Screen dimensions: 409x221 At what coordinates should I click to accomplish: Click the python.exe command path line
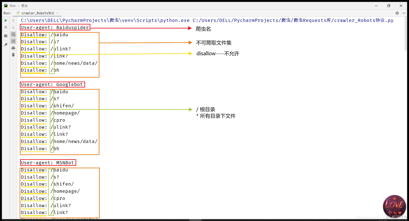pyautogui.click(x=207, y=20)
